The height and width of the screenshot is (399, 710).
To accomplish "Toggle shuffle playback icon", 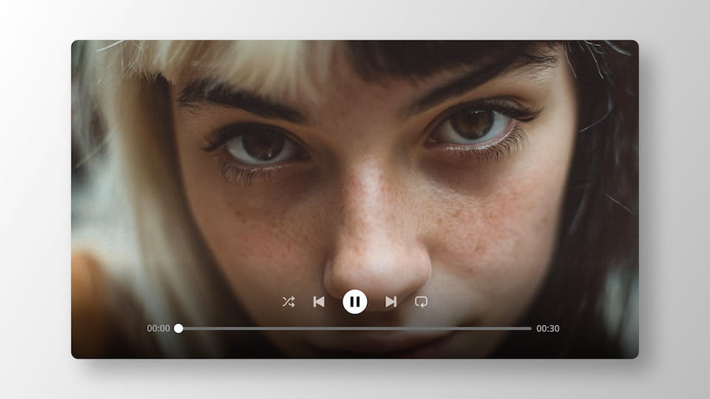I will [288, 301].
